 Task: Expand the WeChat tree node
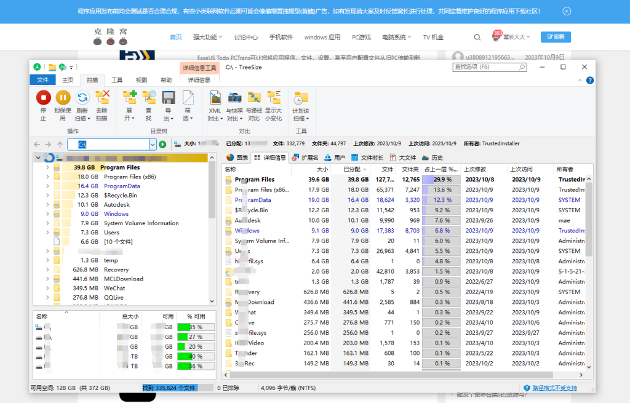47,288
